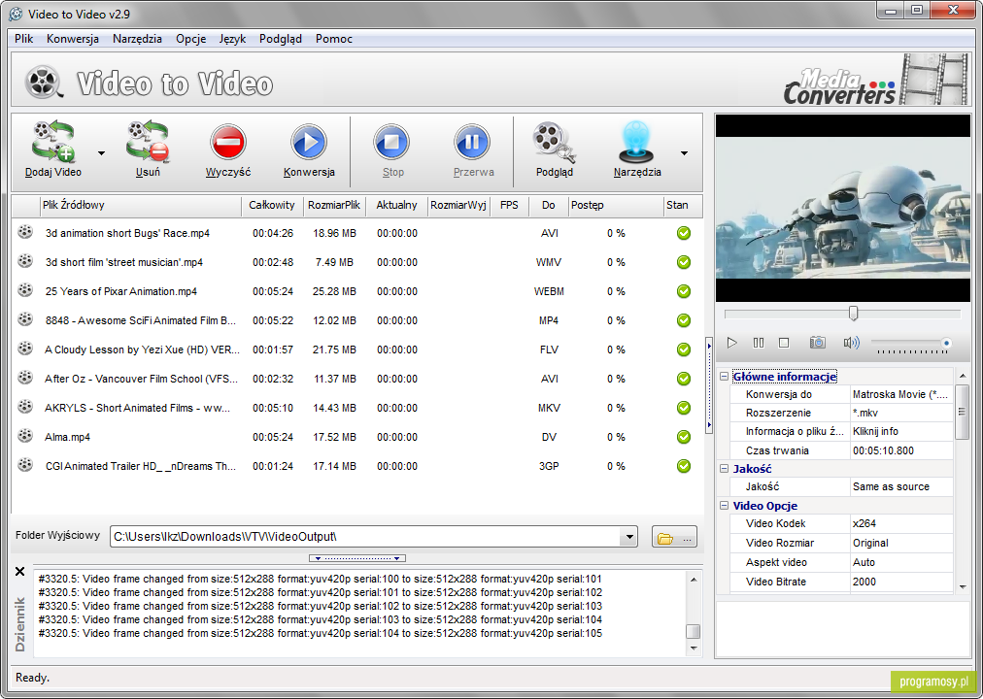This screenshot has height=699, width=983.
Task: Open the Dodaj Video dropdown arrow
Action: coord(101,153)
